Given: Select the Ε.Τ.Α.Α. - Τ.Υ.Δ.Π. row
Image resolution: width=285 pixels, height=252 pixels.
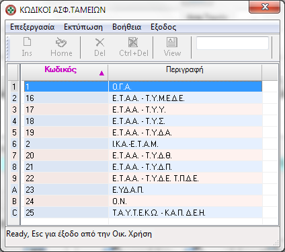Looking at the screenshot, I should [143, 167].
